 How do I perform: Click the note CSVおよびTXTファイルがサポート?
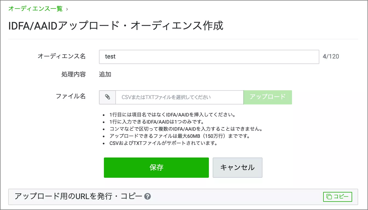tap(163, 143)
